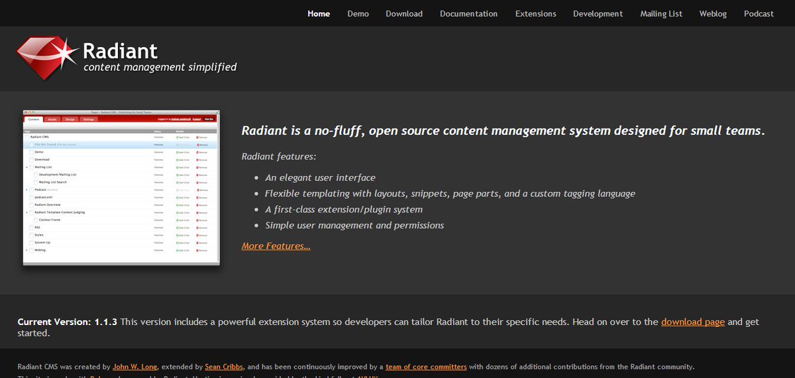Follow the 'team of core committers' link
This screenshot has width=795, height=378.
coord(426,366)
